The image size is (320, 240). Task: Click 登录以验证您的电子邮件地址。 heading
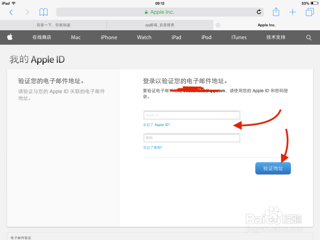(x=185, y=81)
